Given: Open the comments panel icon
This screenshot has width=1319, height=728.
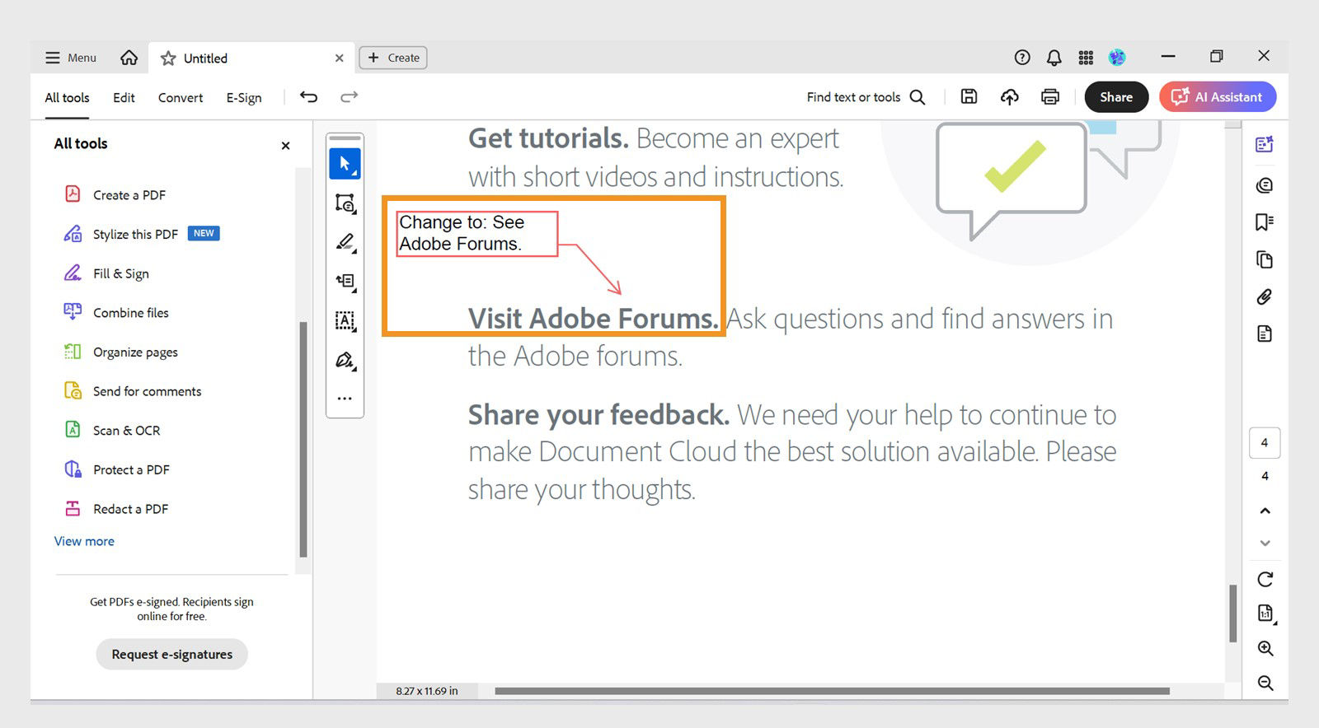Looking at the screenshot, I should pyautogui.click(x=1265, y=185).
